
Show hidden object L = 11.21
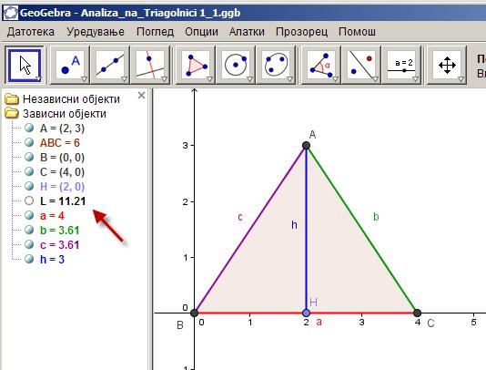pyautogui.click(x=29, y=200)
